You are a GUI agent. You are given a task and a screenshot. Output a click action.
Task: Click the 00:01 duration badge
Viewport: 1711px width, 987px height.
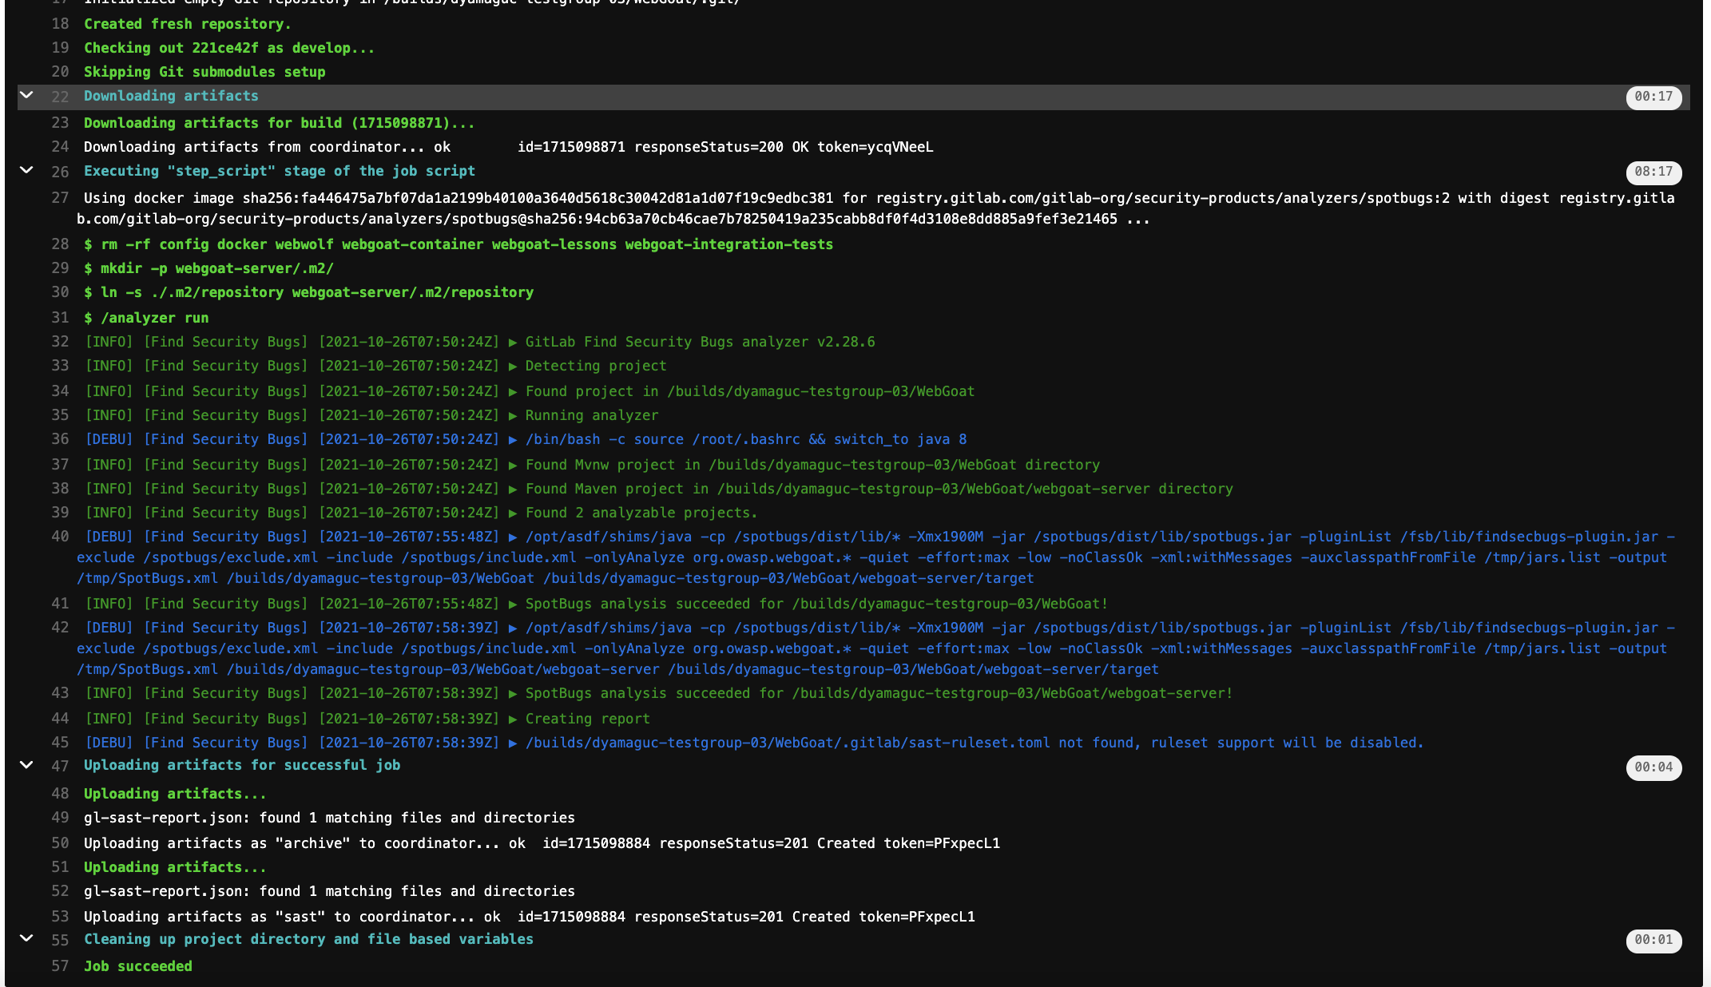1653,940
